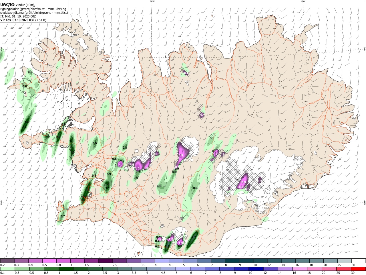366x275 pixels.
Task: Click the upper-row swatch starting at 12
Action: tap(274, 261)
